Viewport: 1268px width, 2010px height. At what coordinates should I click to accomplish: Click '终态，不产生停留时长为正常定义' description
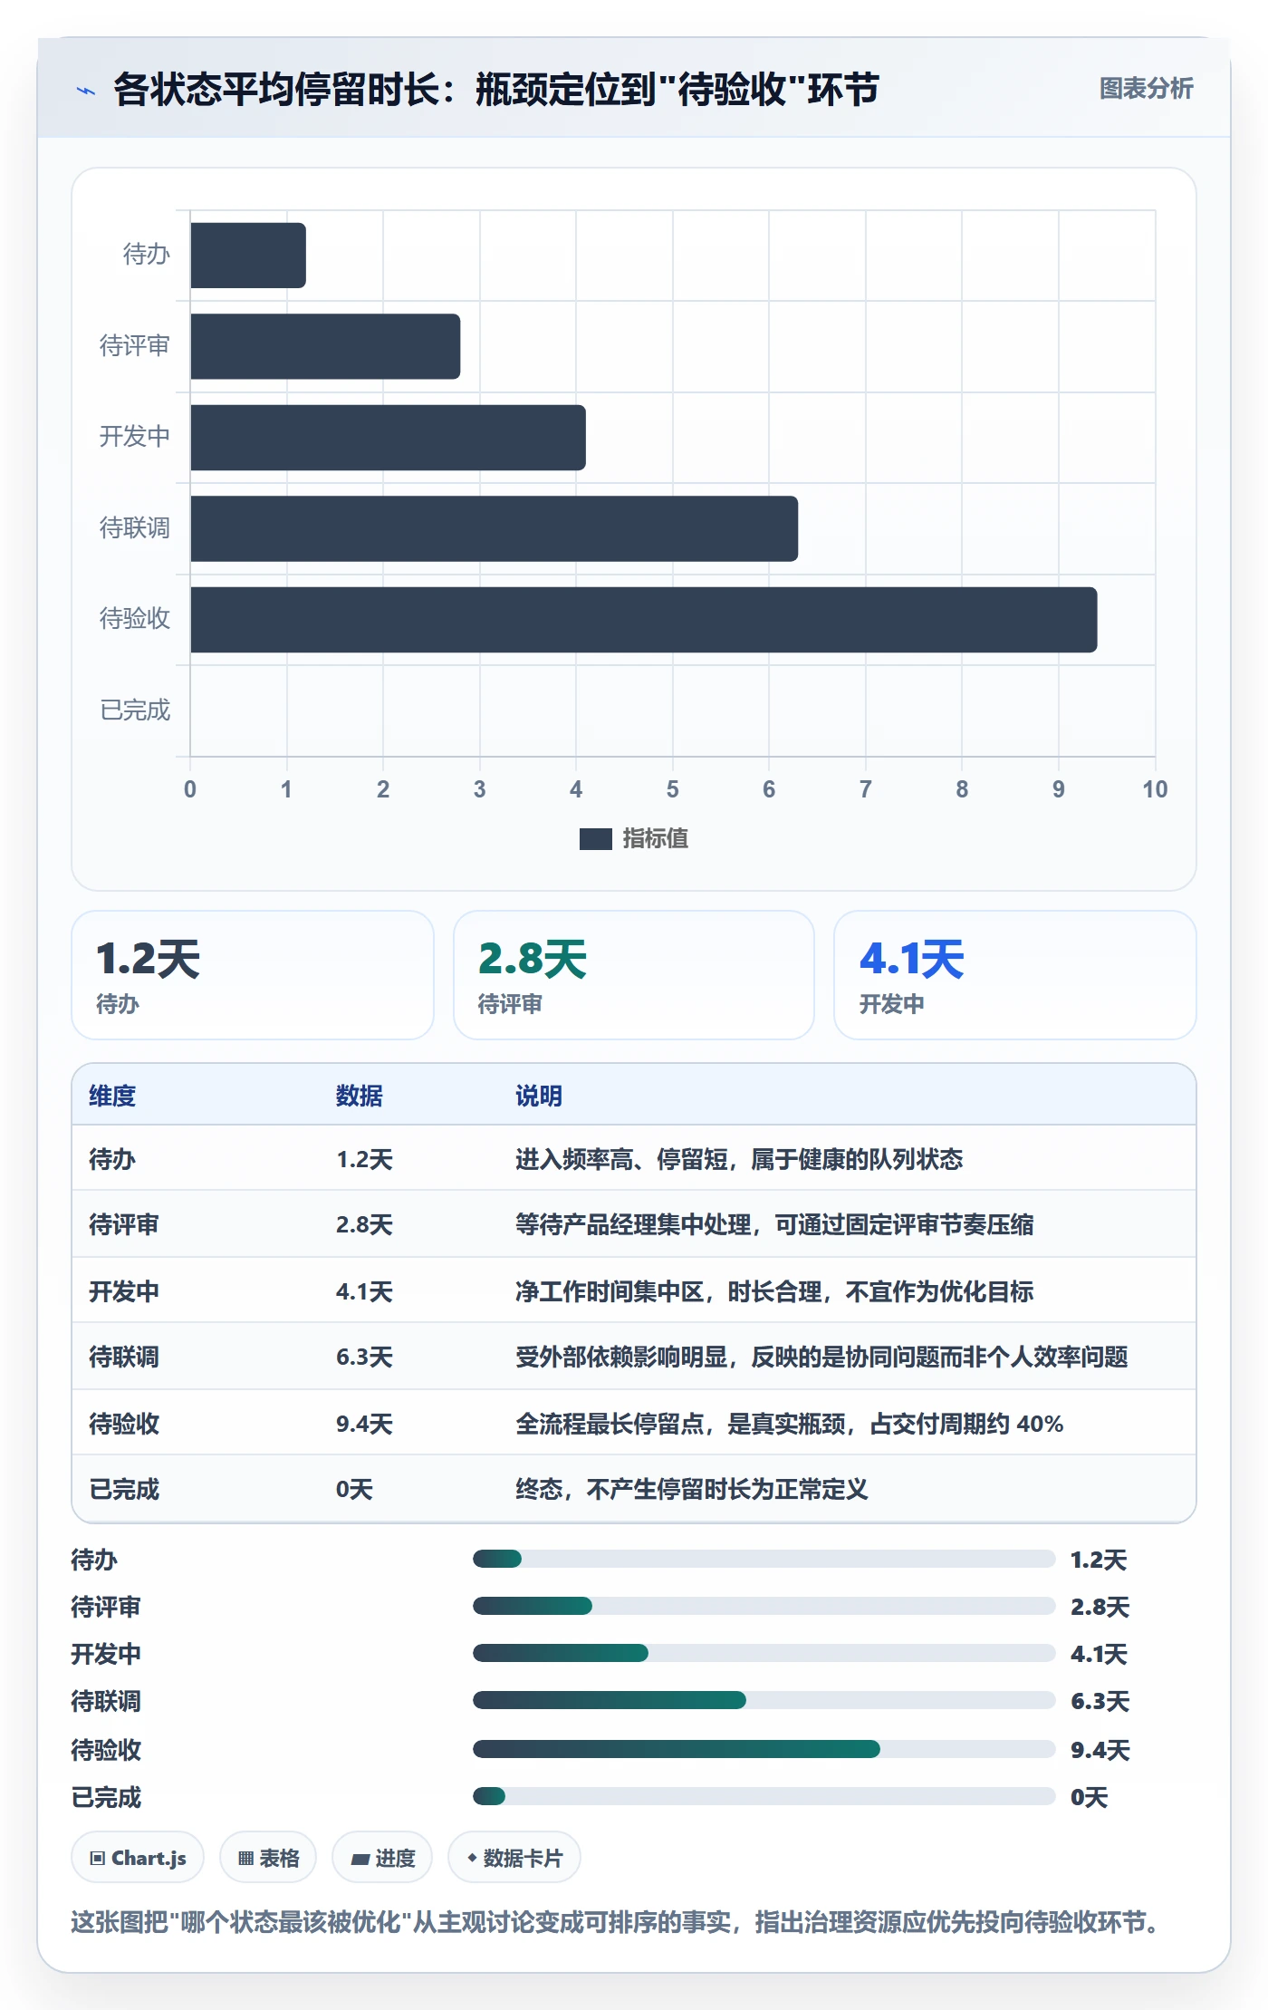pyautogui.click(x=691, y=1489)
